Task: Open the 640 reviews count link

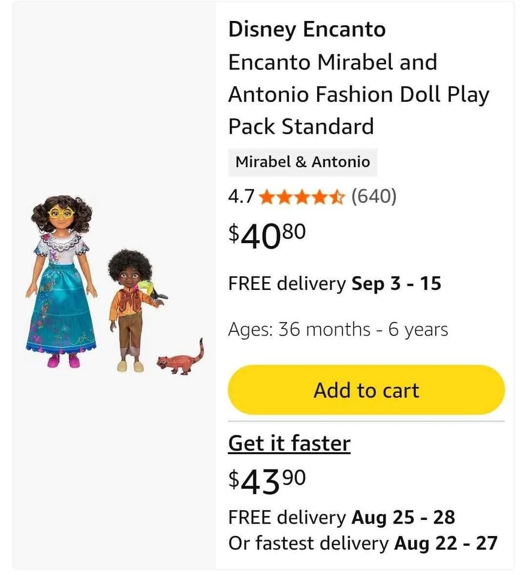Action: [374, 196]
